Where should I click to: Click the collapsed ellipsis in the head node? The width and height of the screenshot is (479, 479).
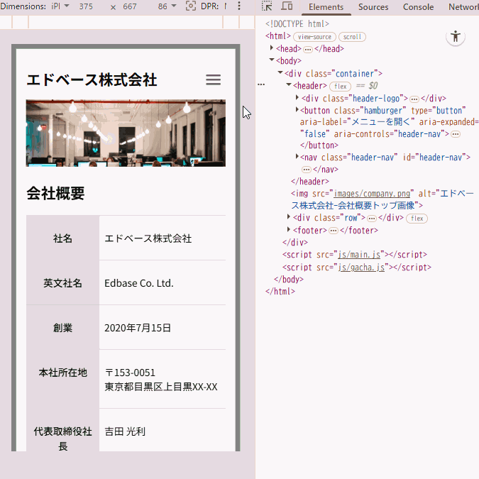click(308, 50)
